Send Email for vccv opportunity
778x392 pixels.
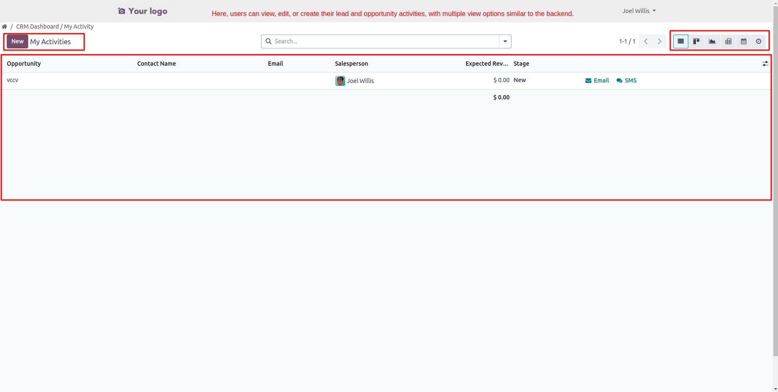tap(597, 80)
